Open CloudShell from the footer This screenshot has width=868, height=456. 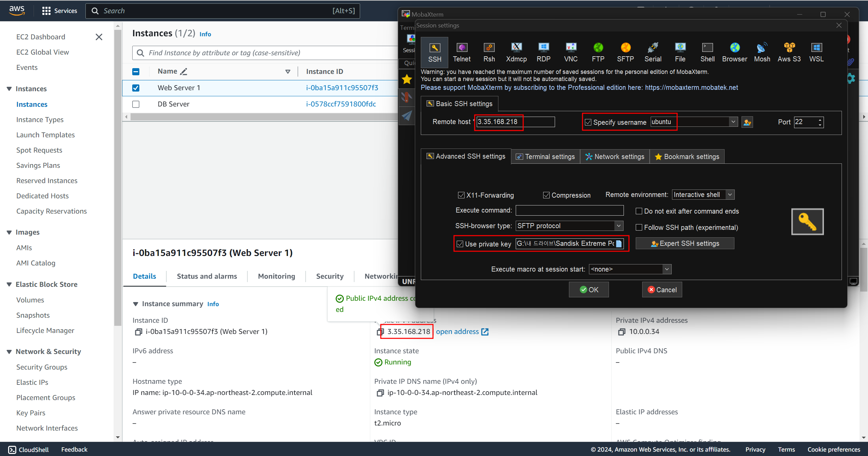pos(28,450)
